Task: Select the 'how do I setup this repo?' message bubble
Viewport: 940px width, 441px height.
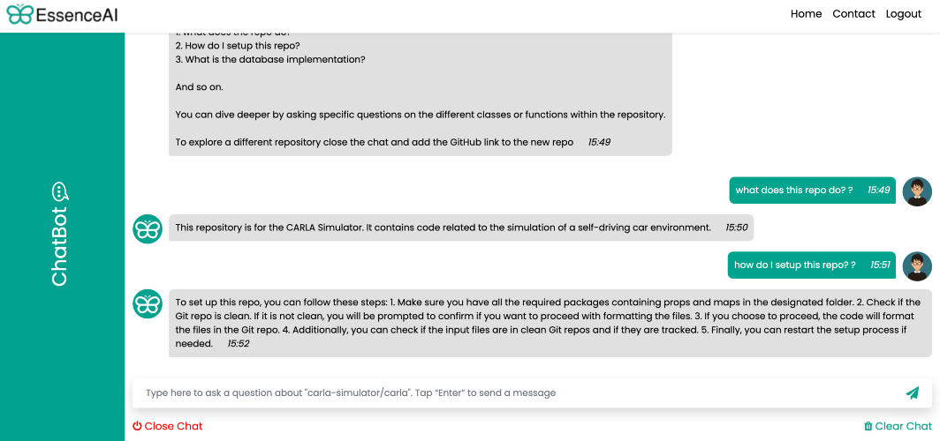Action: 812,265
